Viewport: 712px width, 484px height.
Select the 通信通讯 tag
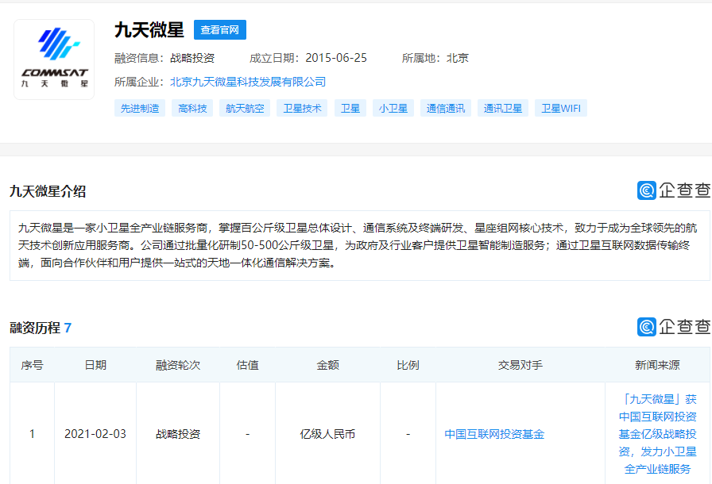click(446, 109)
